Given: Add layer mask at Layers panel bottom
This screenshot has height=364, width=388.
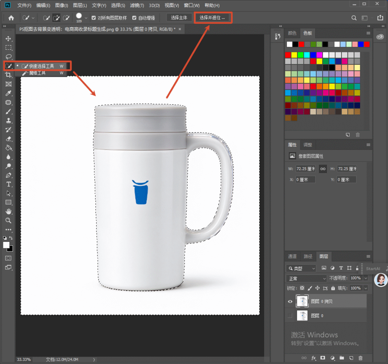Looking at the screenshot, I should (323, 358).
